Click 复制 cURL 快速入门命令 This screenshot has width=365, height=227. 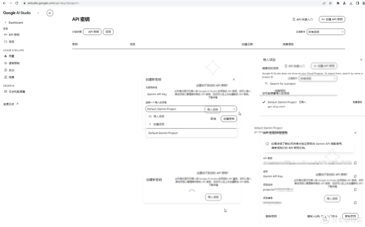coord(322,216)
